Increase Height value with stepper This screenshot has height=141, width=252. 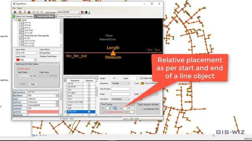(x=117, y=78)
